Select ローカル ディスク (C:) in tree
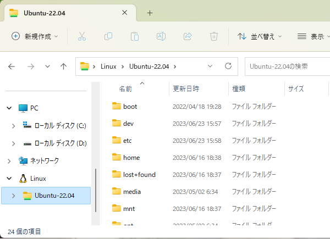330x239 pixels. [60, 126]
